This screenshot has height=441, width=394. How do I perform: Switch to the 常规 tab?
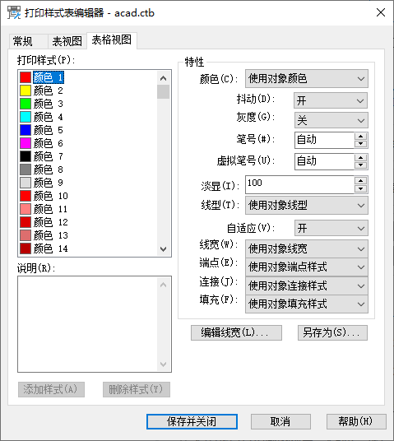coord(28,41)
